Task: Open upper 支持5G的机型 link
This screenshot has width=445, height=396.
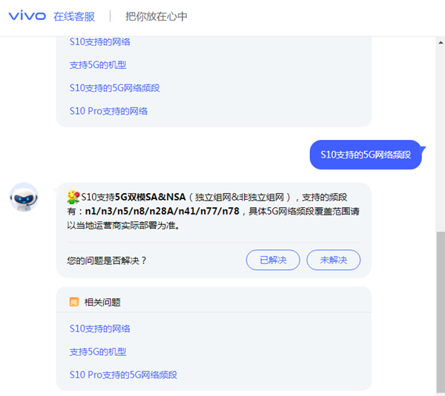Action: 98,65
